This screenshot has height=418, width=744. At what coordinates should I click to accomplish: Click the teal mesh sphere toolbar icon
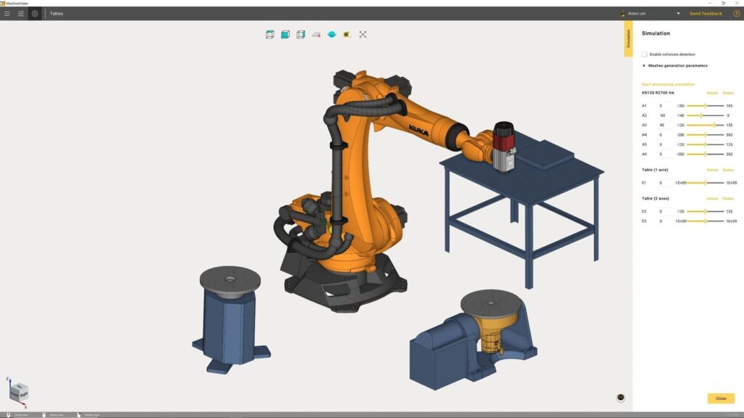point(332,33)
